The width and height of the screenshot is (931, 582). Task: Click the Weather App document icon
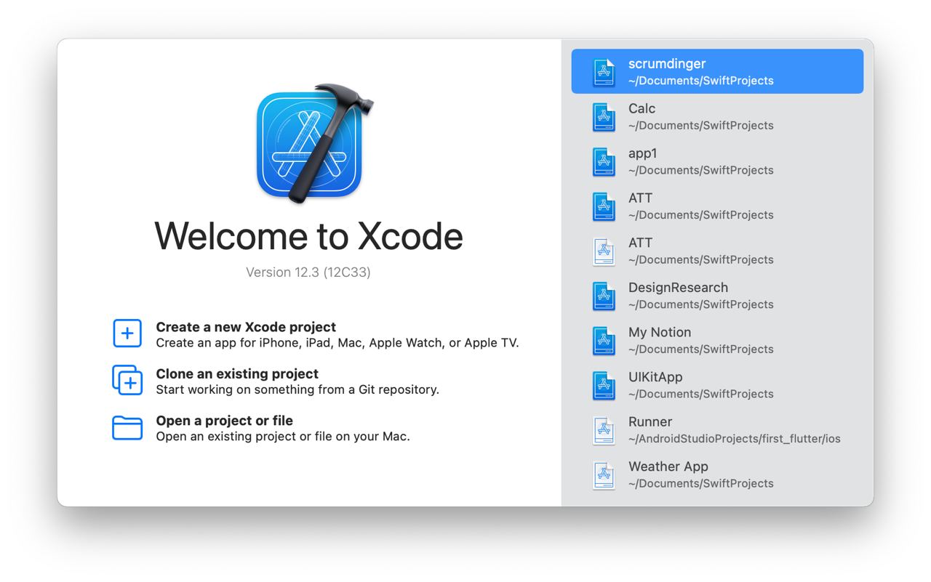(x=604, y=475)
